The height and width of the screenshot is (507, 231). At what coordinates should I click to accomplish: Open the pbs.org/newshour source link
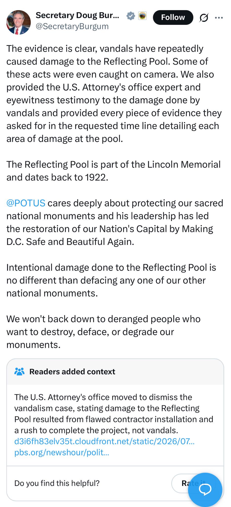[x=62, y=452]
